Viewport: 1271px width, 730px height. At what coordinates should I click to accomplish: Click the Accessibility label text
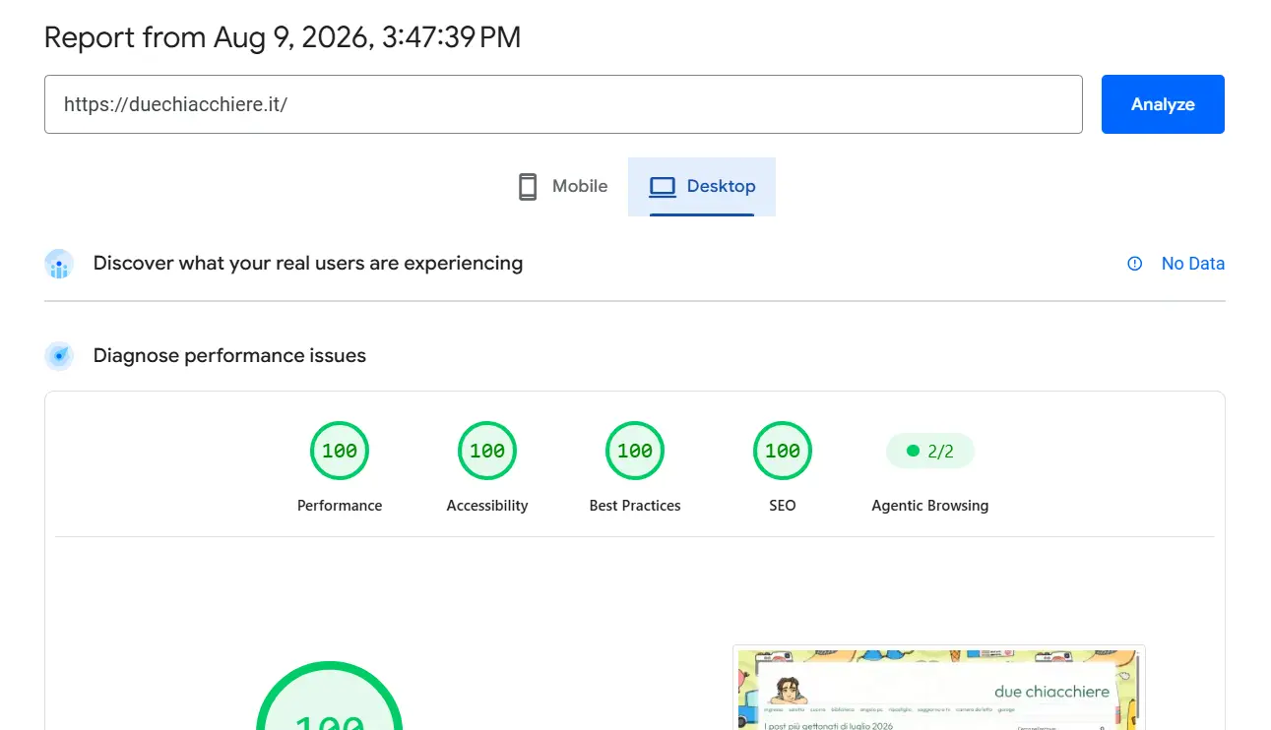tap(487, 506)
